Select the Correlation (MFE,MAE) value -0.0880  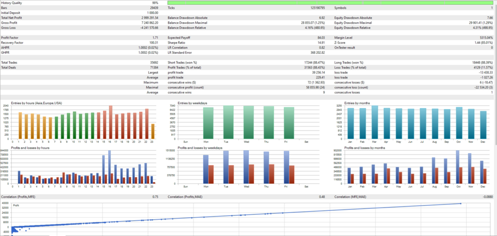click(488, 197)
